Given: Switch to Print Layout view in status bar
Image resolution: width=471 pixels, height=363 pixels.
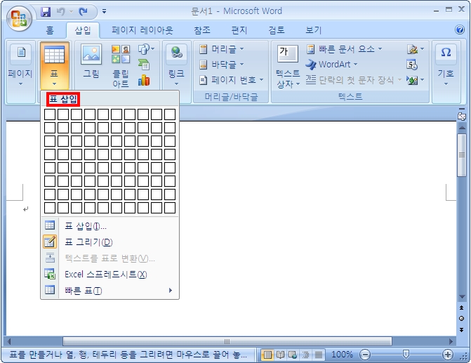Looking at the screenshot, I should [267, 355].
